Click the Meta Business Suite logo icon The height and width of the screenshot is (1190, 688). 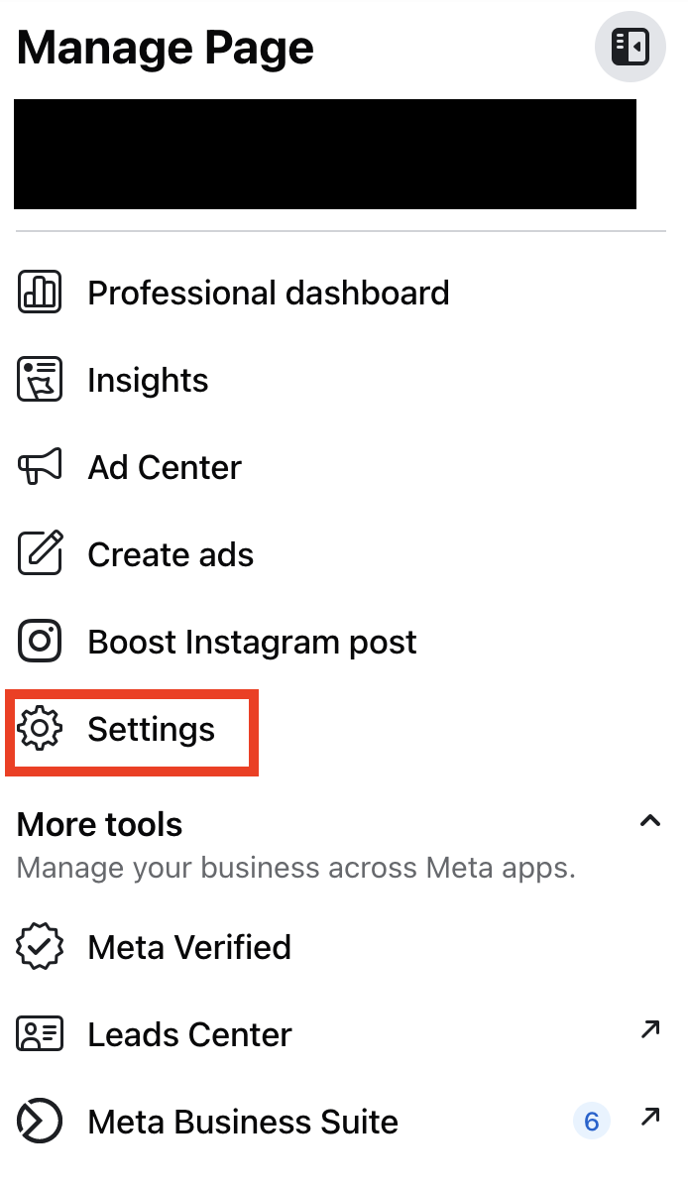pos(40,1122)
